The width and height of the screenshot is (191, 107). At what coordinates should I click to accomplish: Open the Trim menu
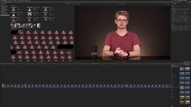tap(13, 1)
